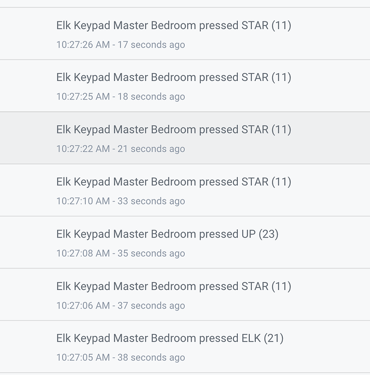Click the 'pressed ELK (21)' message text

tap(241, 338)
